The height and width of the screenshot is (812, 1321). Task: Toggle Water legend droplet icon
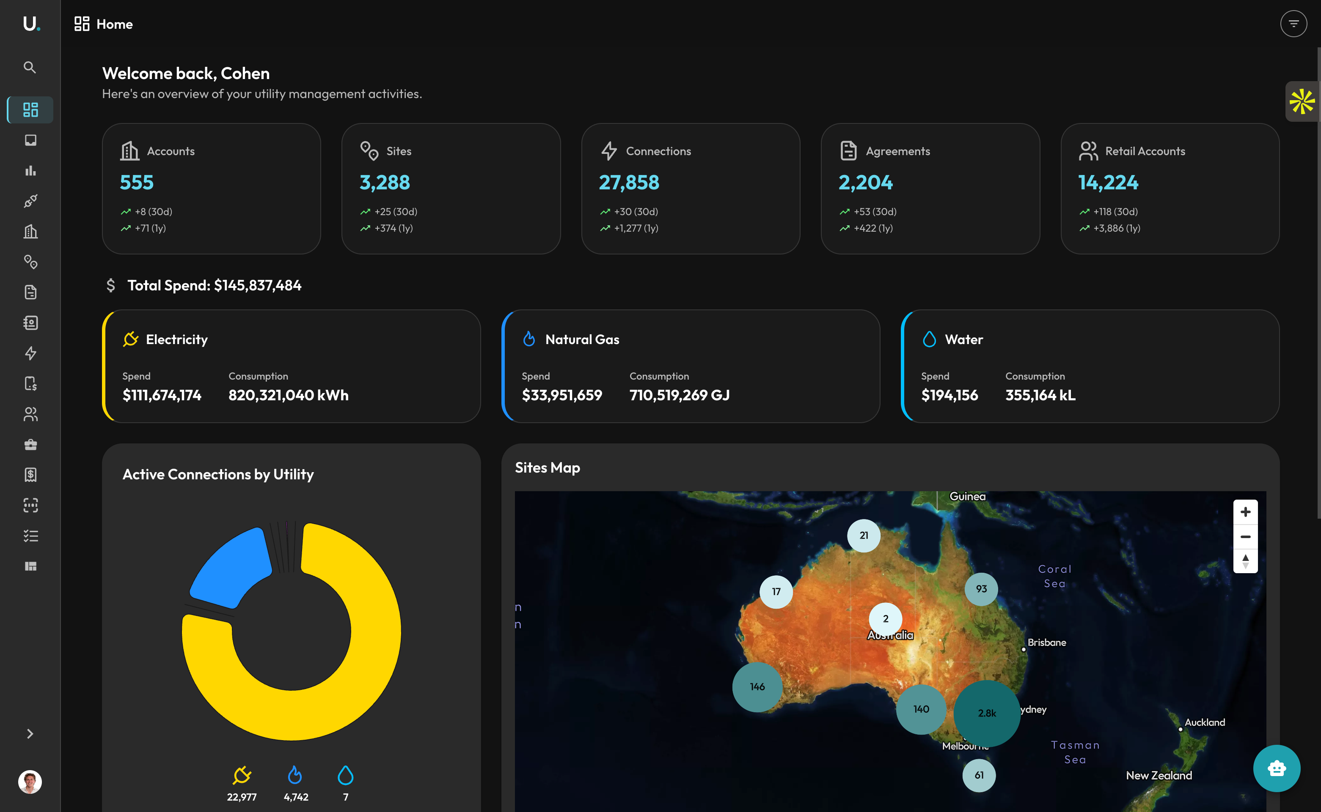point(346,775)
